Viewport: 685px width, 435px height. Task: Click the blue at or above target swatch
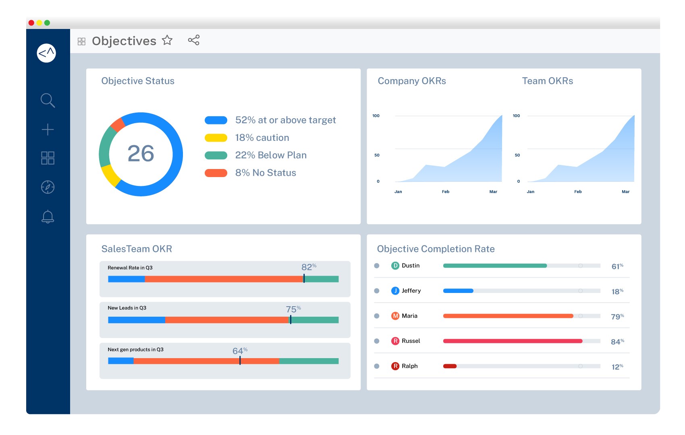(216, 120)
